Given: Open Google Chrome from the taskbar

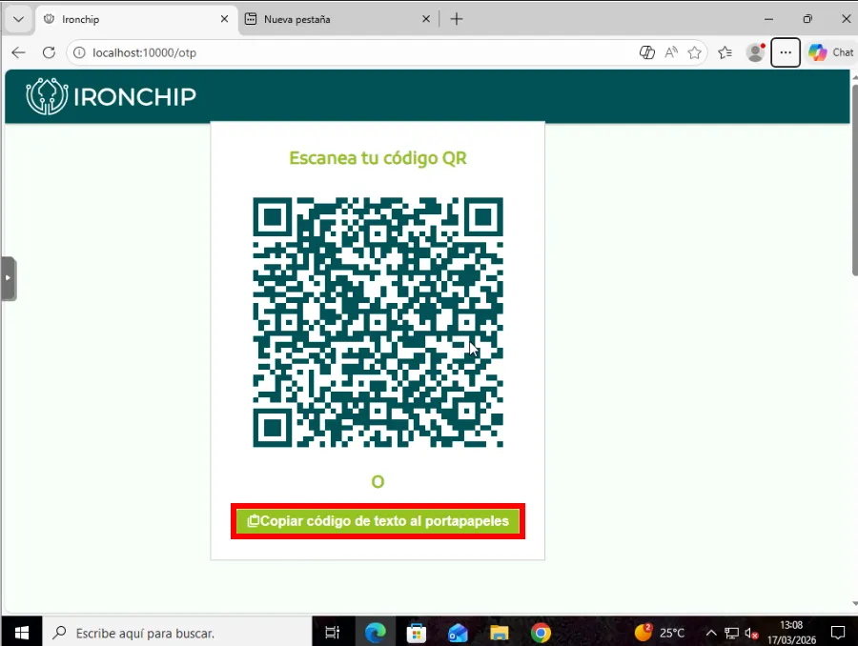Looking at the screenshot, I should [541, 633].
